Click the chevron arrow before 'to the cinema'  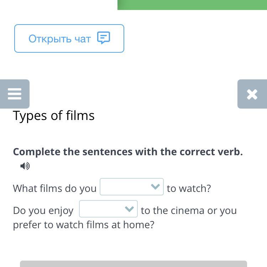pyautogui.click(x=129, y=209)
